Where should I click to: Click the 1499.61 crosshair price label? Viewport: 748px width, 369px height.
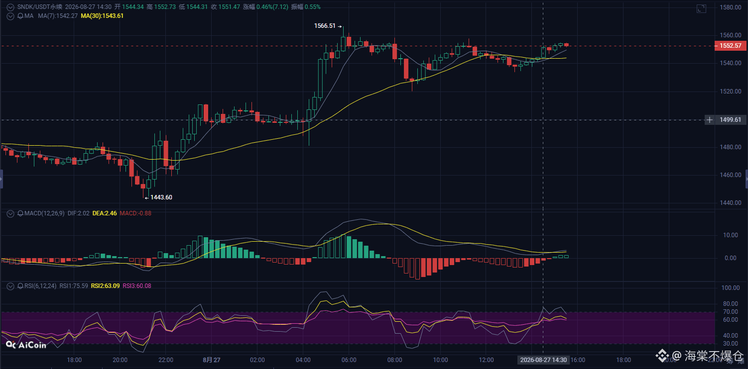731,120
